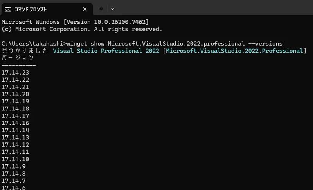Click version 17.14.23 in the list
313x190 pixels.
tap(15, 73)
